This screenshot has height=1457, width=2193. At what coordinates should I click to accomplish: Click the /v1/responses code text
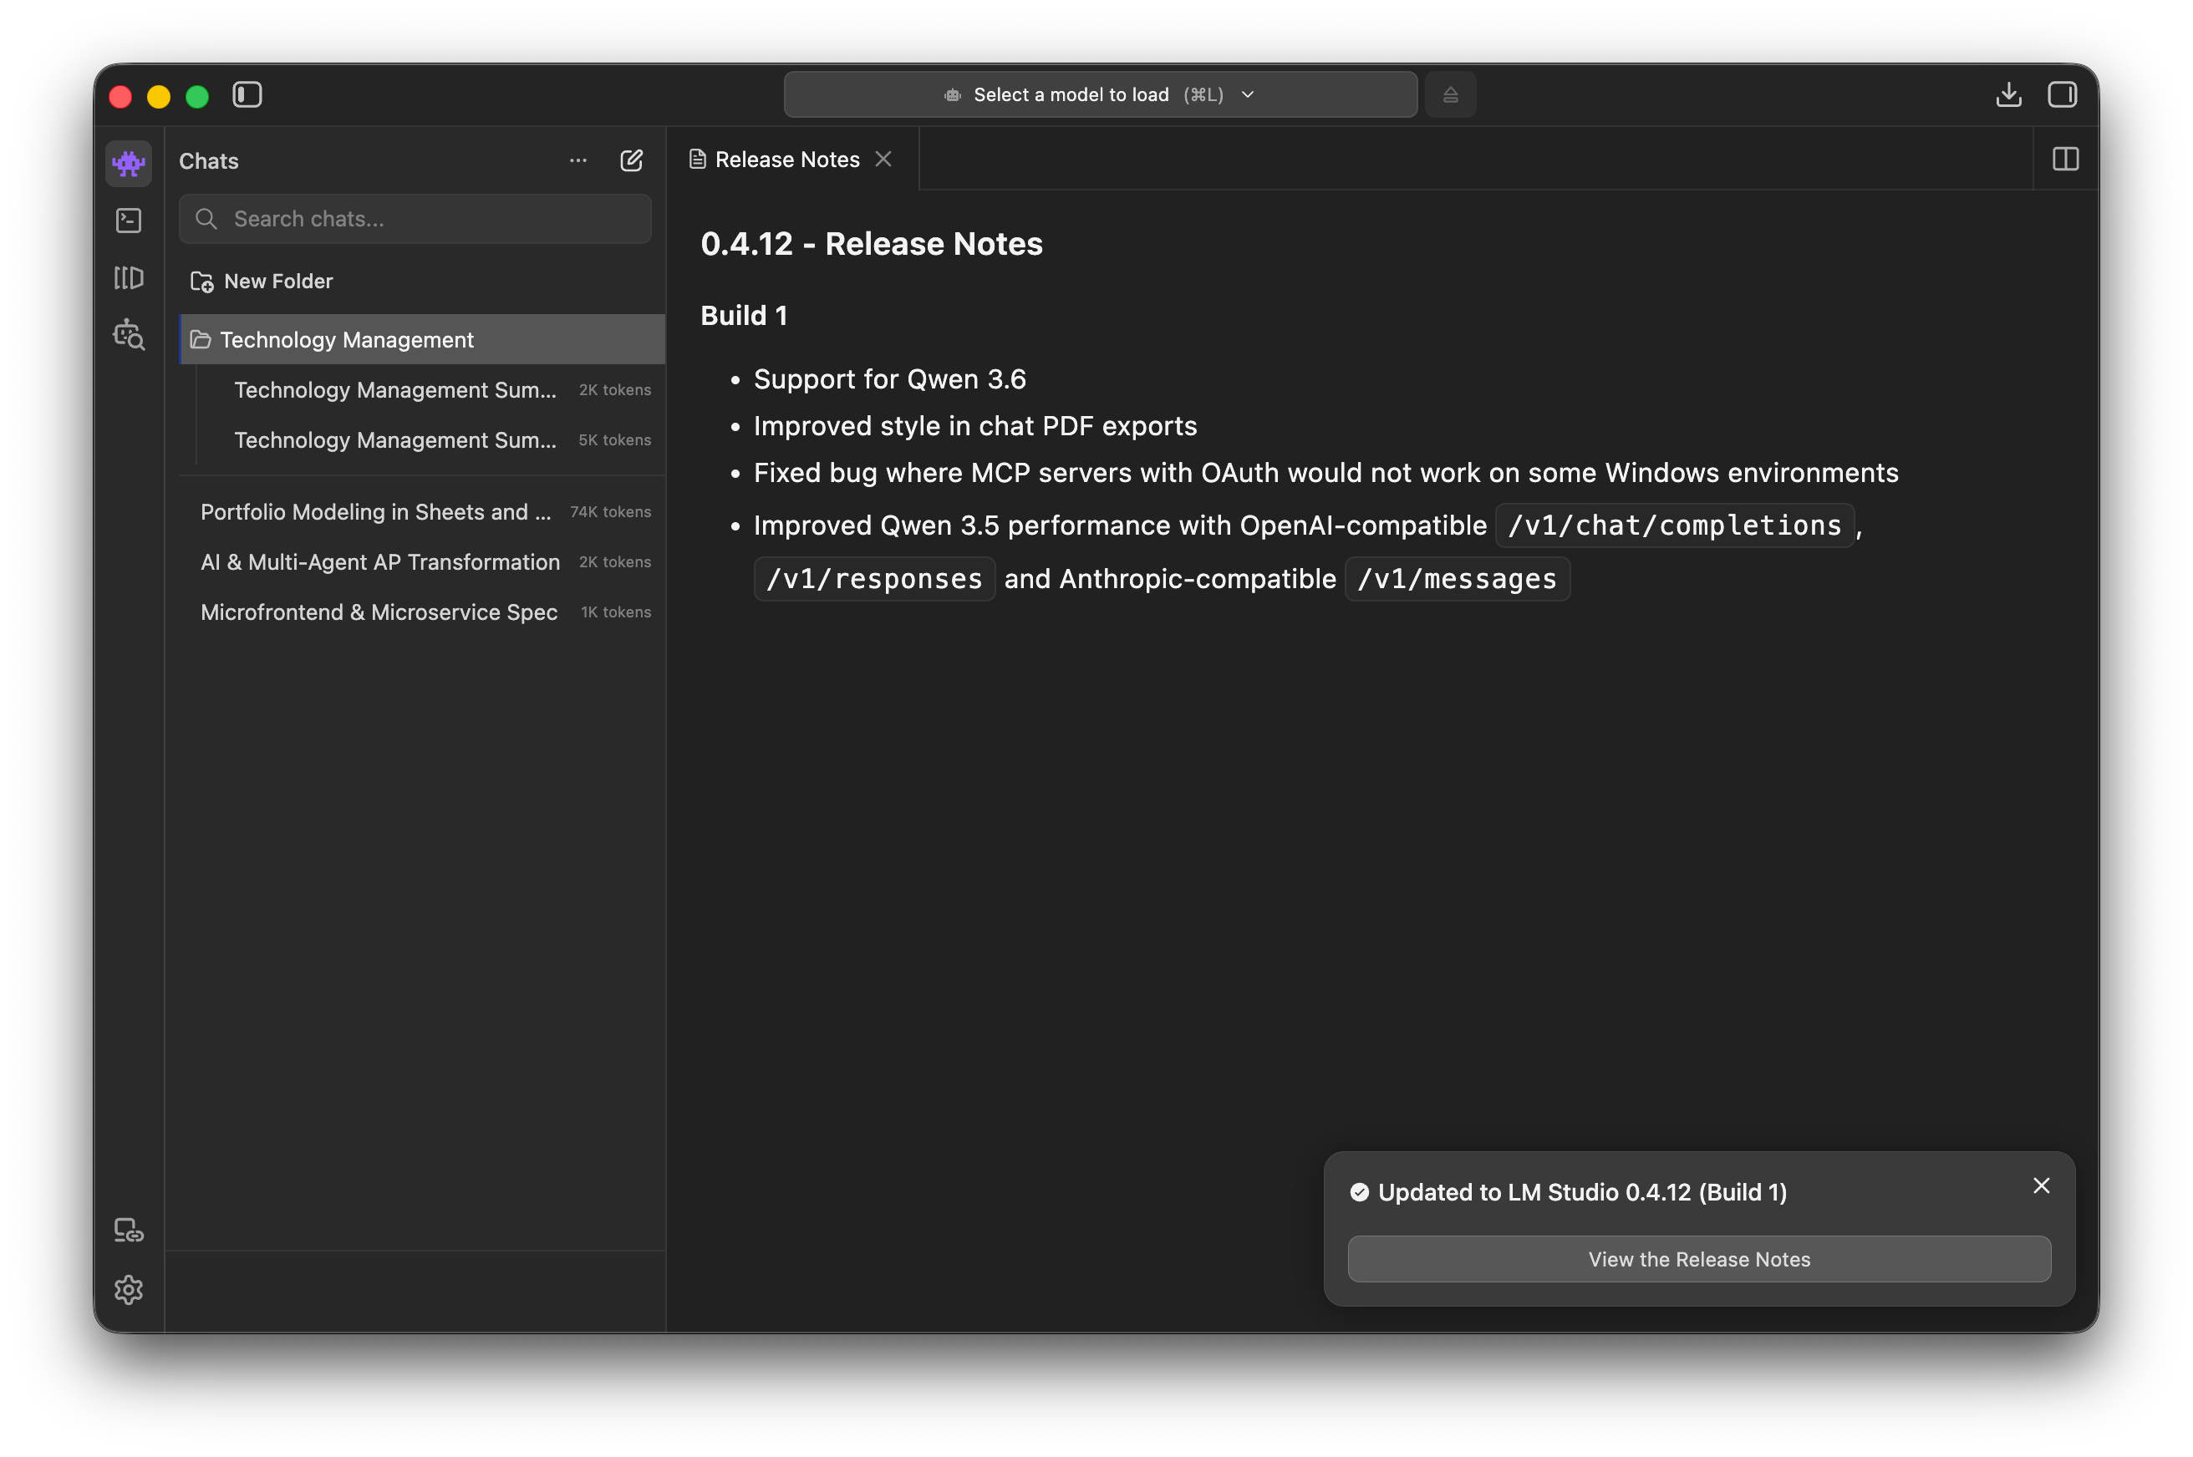(874, 579)
